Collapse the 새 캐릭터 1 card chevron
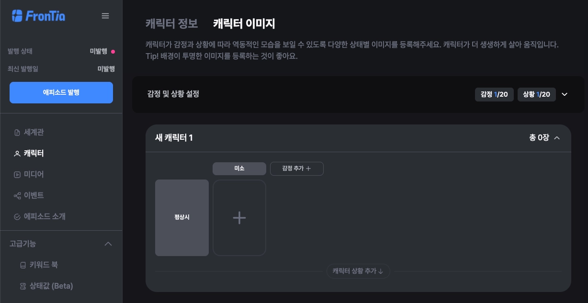588x303 pixels. click(557, 138)
